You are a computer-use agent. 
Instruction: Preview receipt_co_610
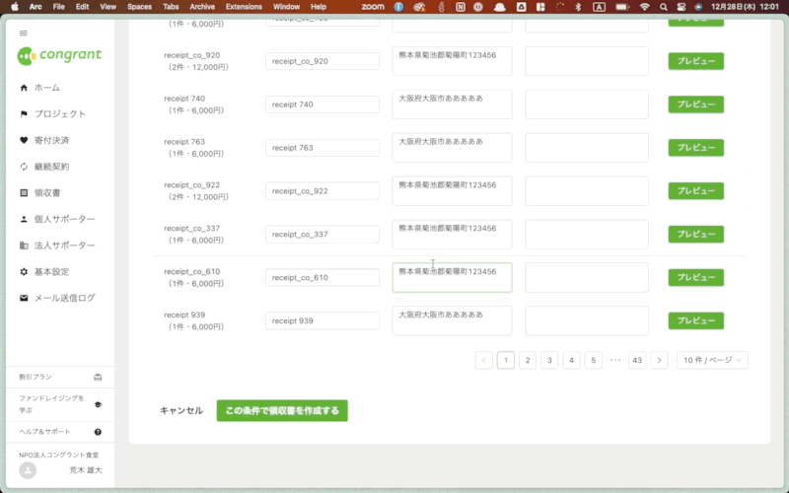click(696, 277)
